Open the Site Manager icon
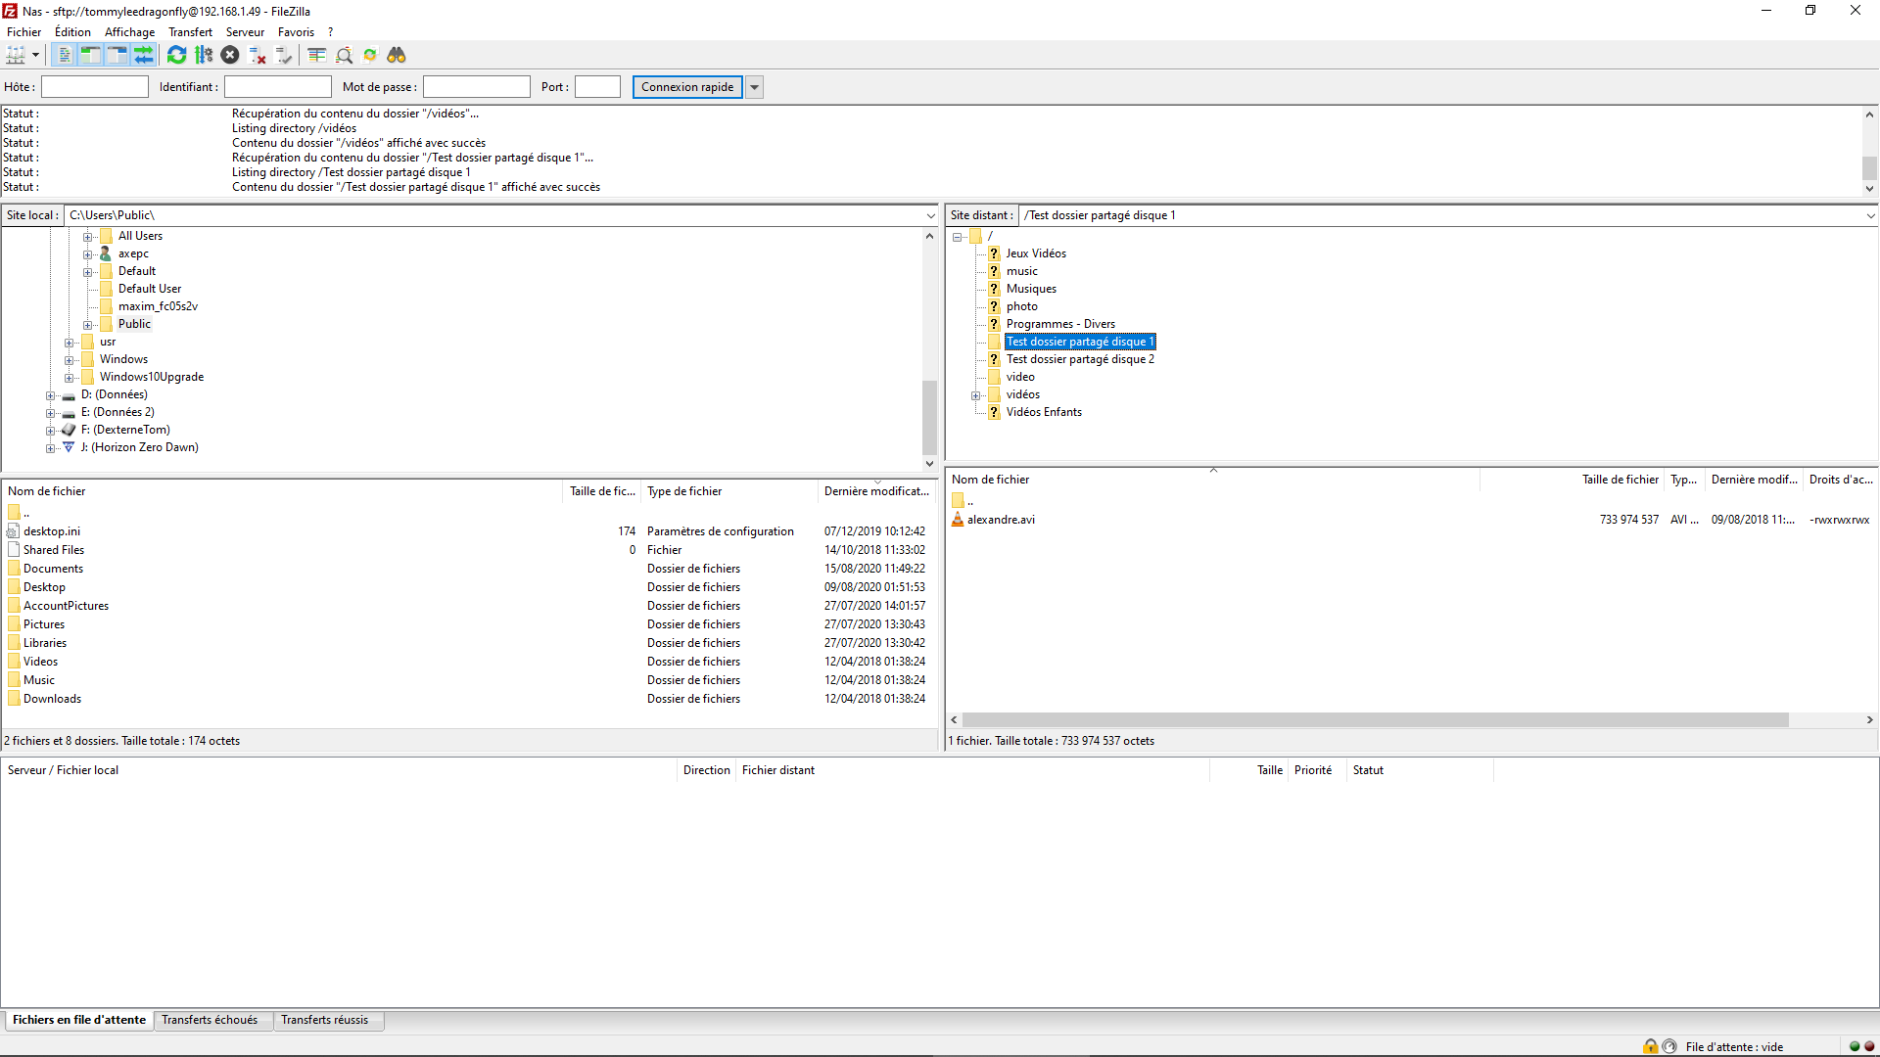 pos(17,56)
